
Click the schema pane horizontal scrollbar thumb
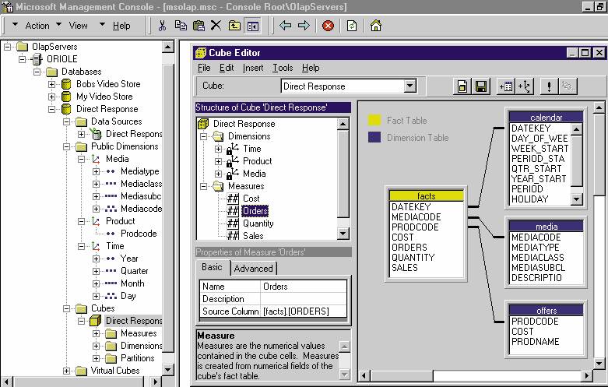[402, 375]
